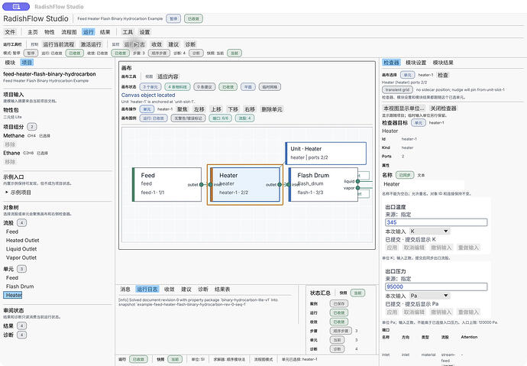Open the Pa unit dropdown

click(x=429, y=296)
